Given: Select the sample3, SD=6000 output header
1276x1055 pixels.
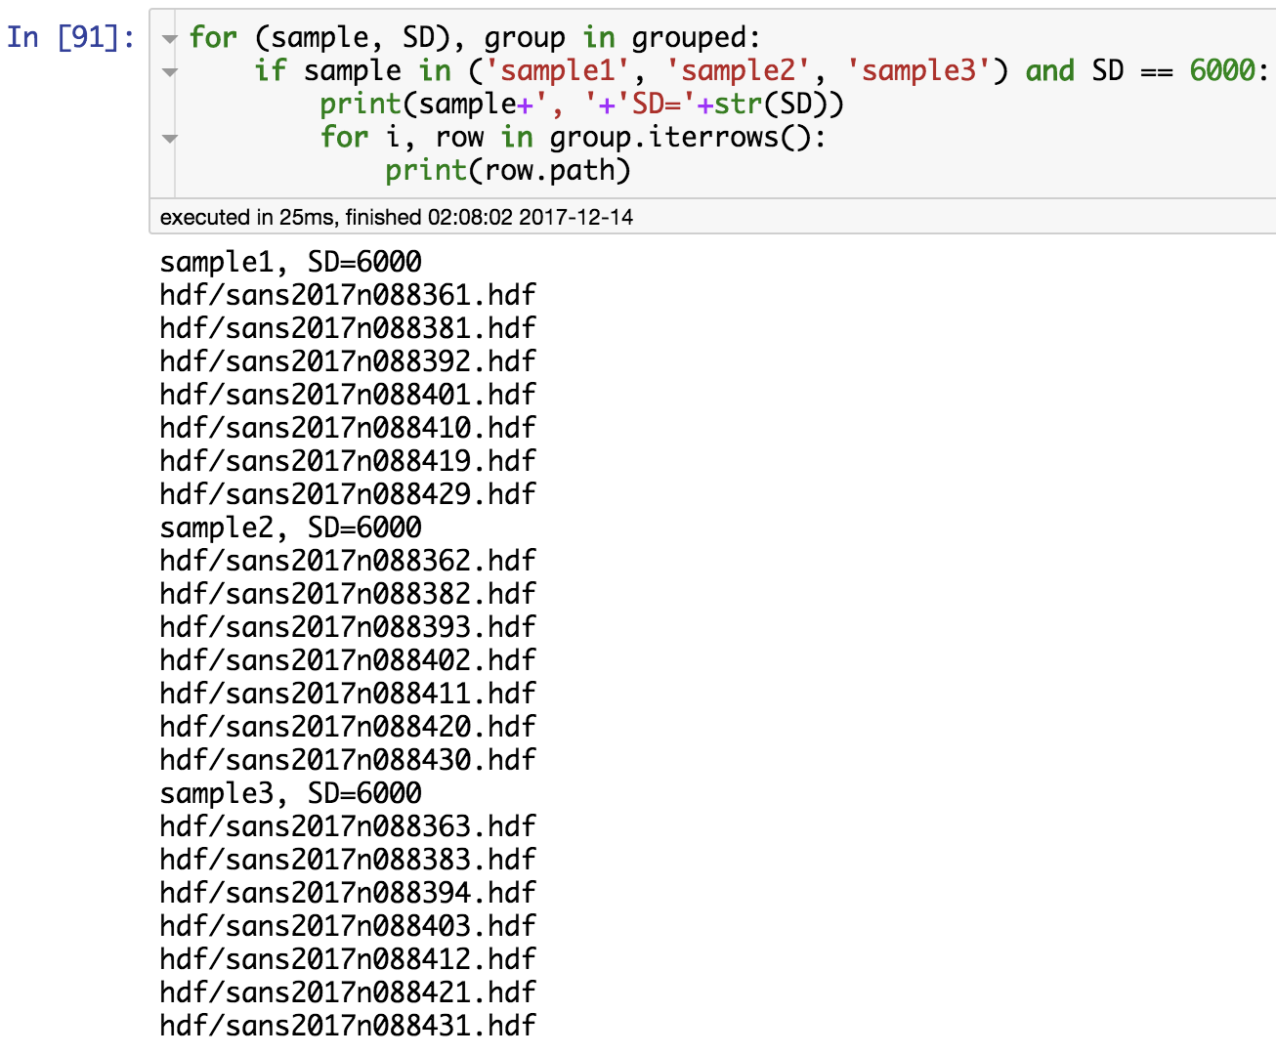Looking at the screenshot, I should click(x=290, y=793).
